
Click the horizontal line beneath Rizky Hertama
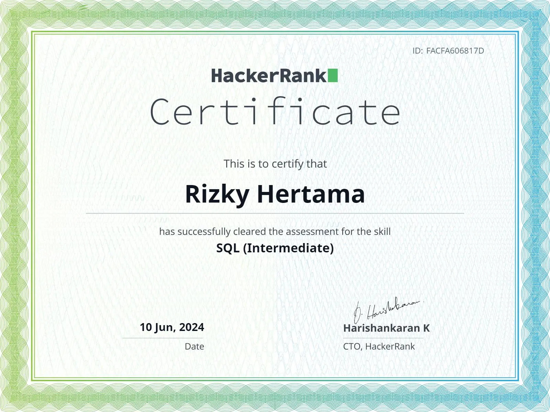(275, 213)
